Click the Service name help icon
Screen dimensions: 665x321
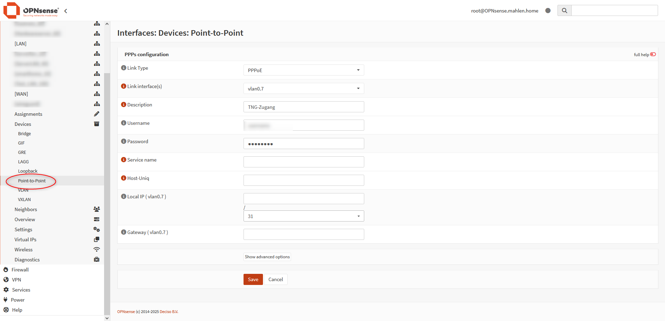point(123,160)
